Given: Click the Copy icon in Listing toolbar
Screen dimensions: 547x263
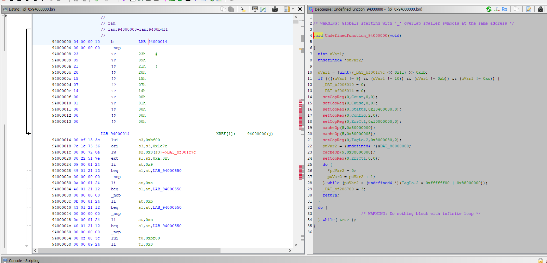Looking at the screenshot, I should (x=223, y=9).
